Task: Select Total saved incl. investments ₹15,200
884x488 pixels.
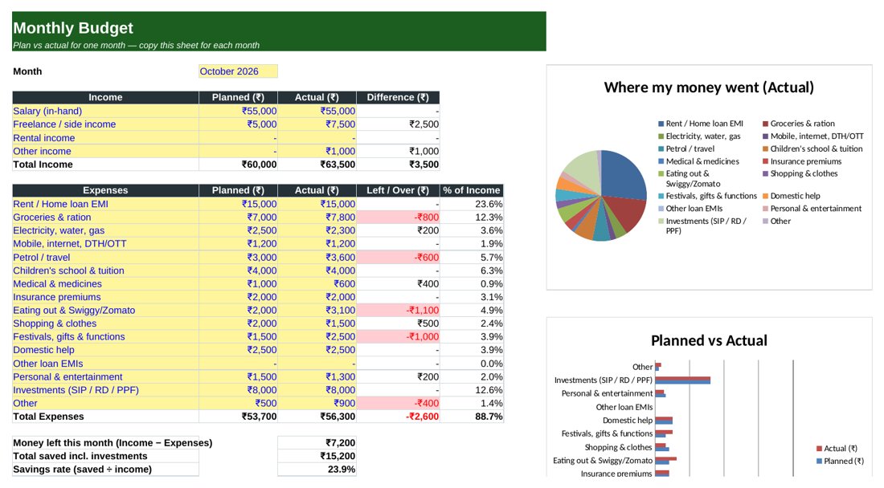Action: pyautogui.click(x=317, y=457)
